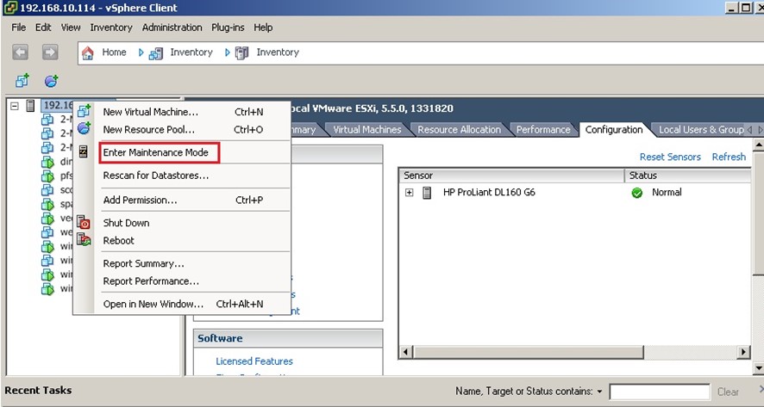Open the Plug-ins menu
Screen dimensions: 764x407
pos(228,28)
